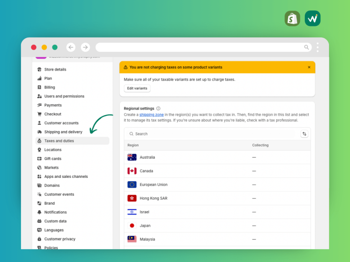Viewport: 350px width, 262px height.
Task: Click the Brand icon
Action: 39,203
